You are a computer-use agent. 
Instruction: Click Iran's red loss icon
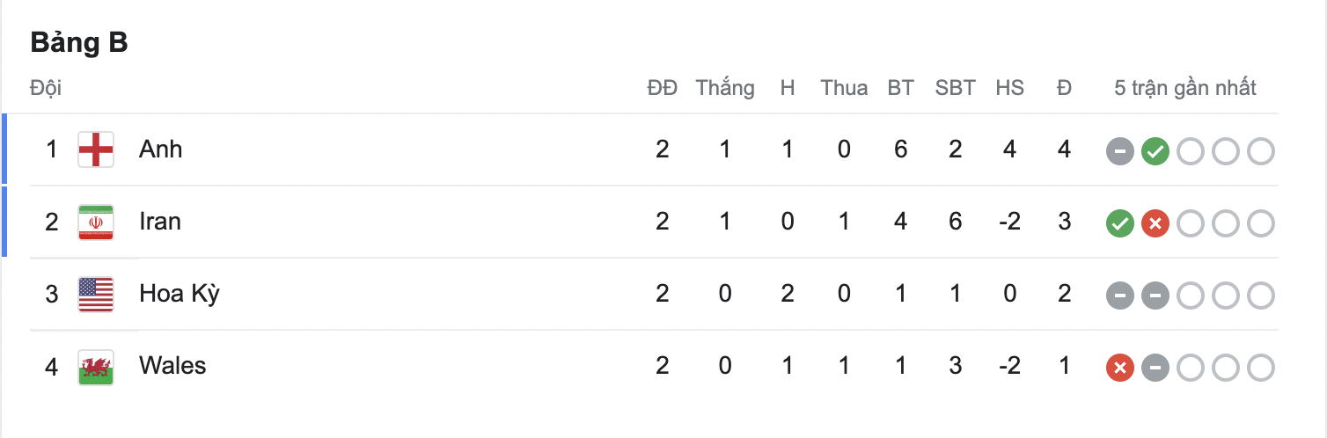tap(1155, 223)
